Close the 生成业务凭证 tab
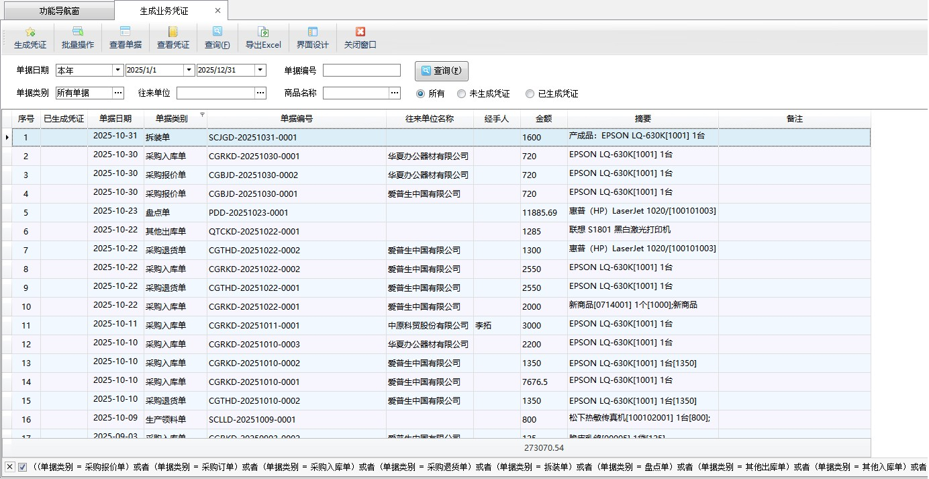 coord(218,11)
